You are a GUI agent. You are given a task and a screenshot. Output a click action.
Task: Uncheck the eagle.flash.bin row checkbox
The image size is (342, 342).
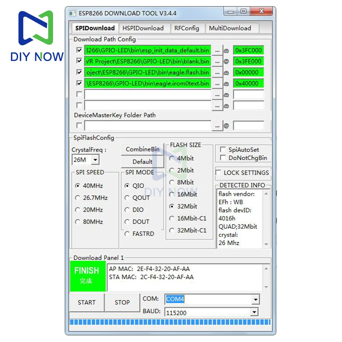pos(79,72)
